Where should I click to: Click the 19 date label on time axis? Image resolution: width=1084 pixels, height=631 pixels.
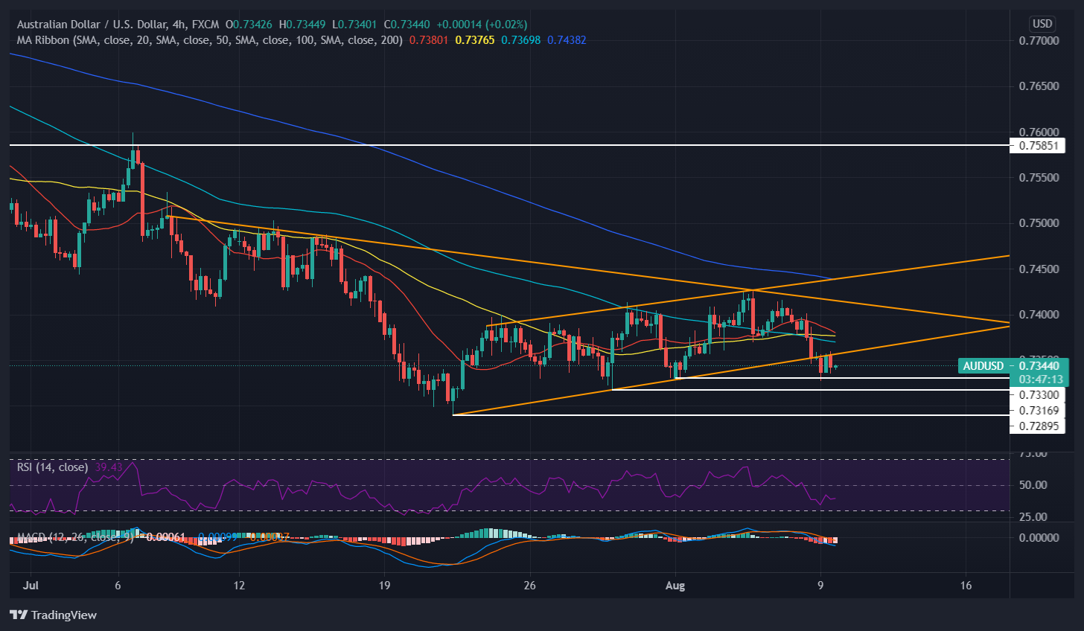pos(383,586)
